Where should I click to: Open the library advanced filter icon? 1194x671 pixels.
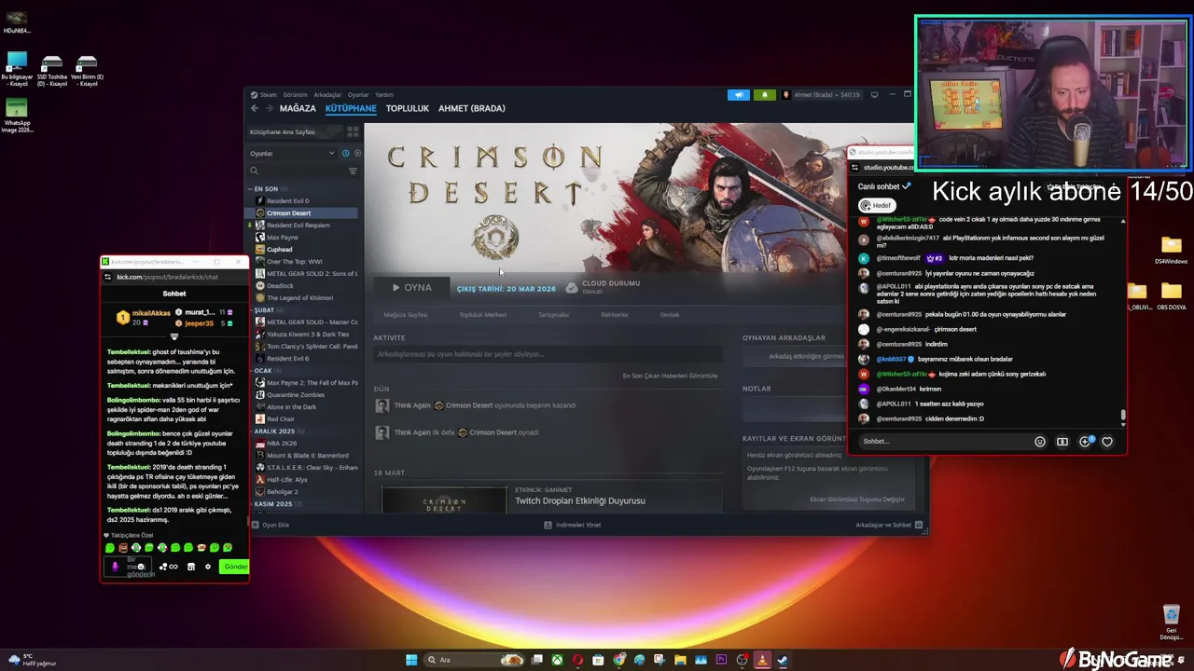353,171
